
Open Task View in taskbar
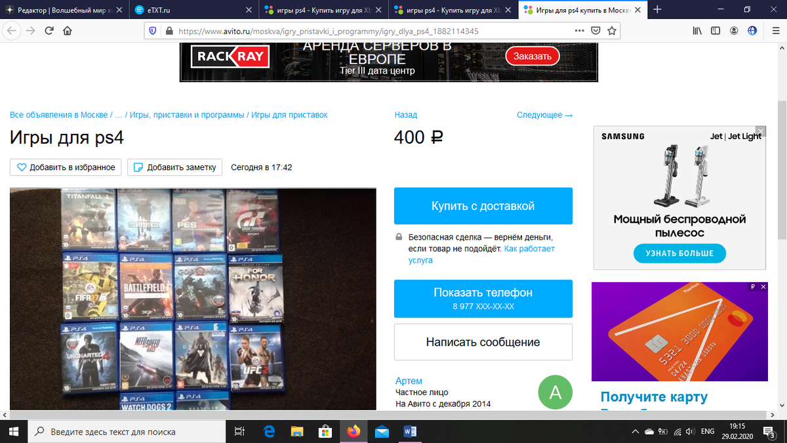pos(239,432)
